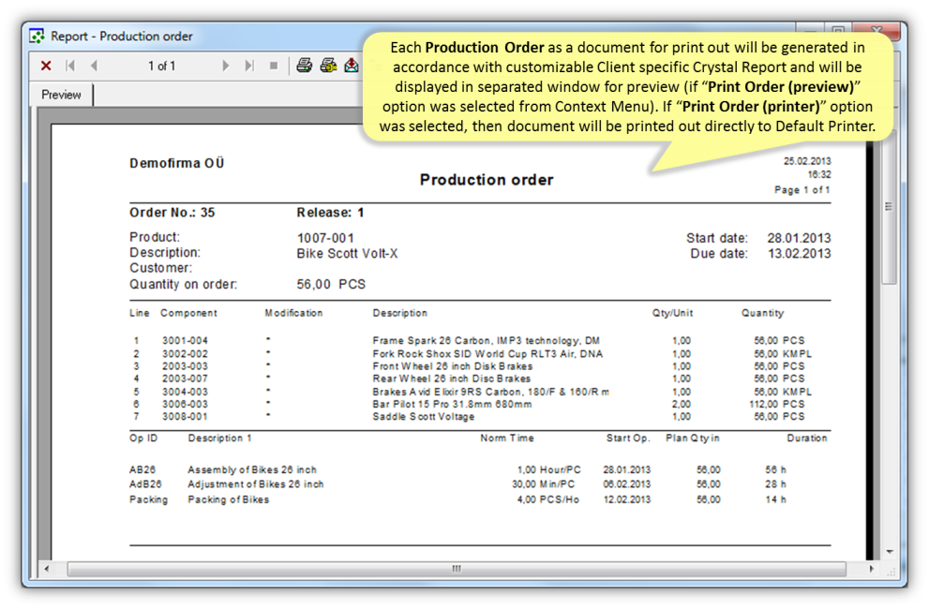Viewport: 929px width, 609px height.
Task: Export the report via export icon
Action: point(352,66)
